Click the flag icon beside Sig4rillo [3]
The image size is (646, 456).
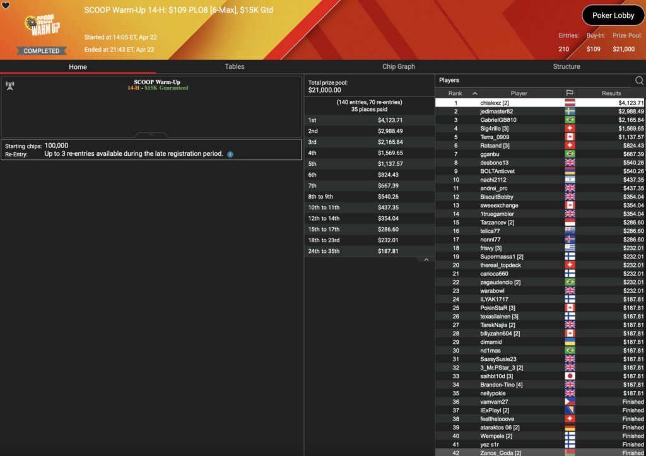click(570, 129)
